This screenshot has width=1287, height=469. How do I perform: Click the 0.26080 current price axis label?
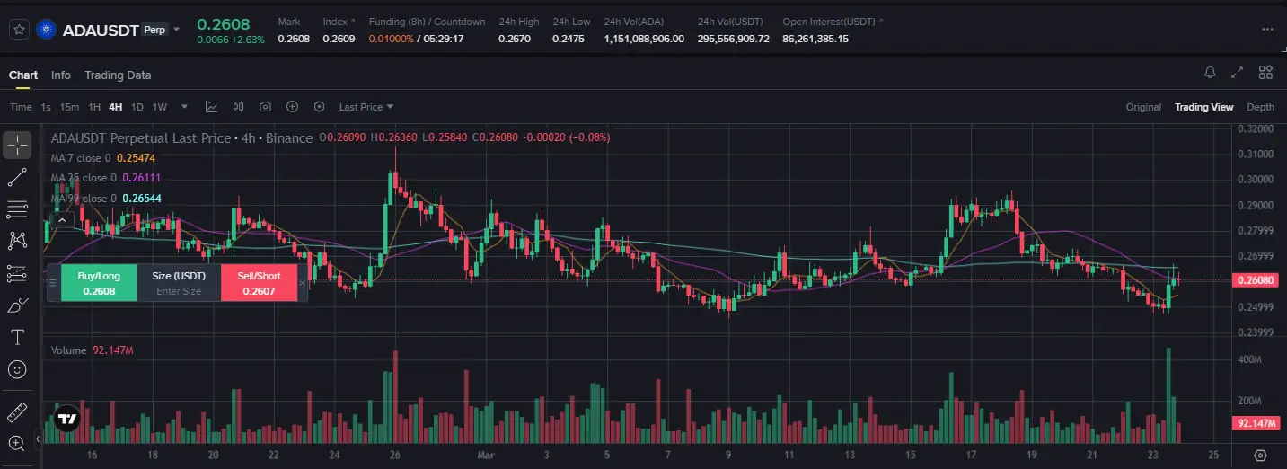pos(1256,280)
